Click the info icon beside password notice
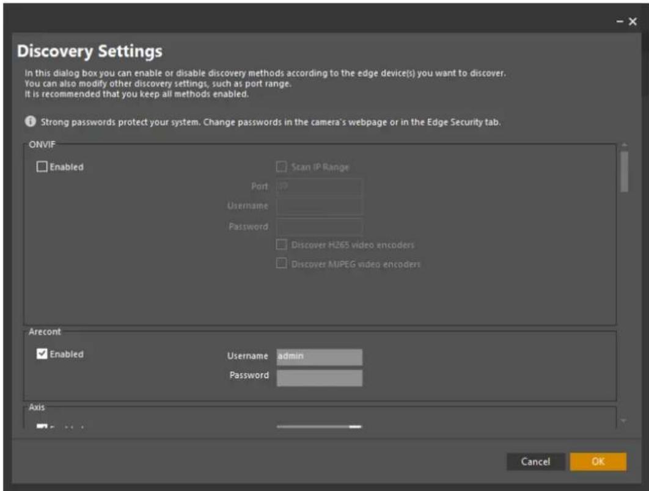This screenshot has height=491, width=649. [30, 121]
